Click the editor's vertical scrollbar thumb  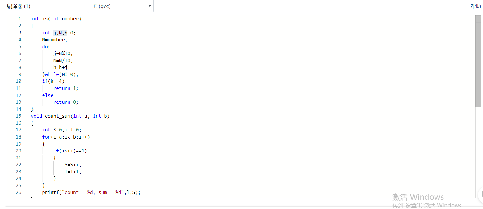tap(478, 62)
